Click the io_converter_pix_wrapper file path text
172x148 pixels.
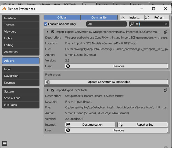pos(117,49)
